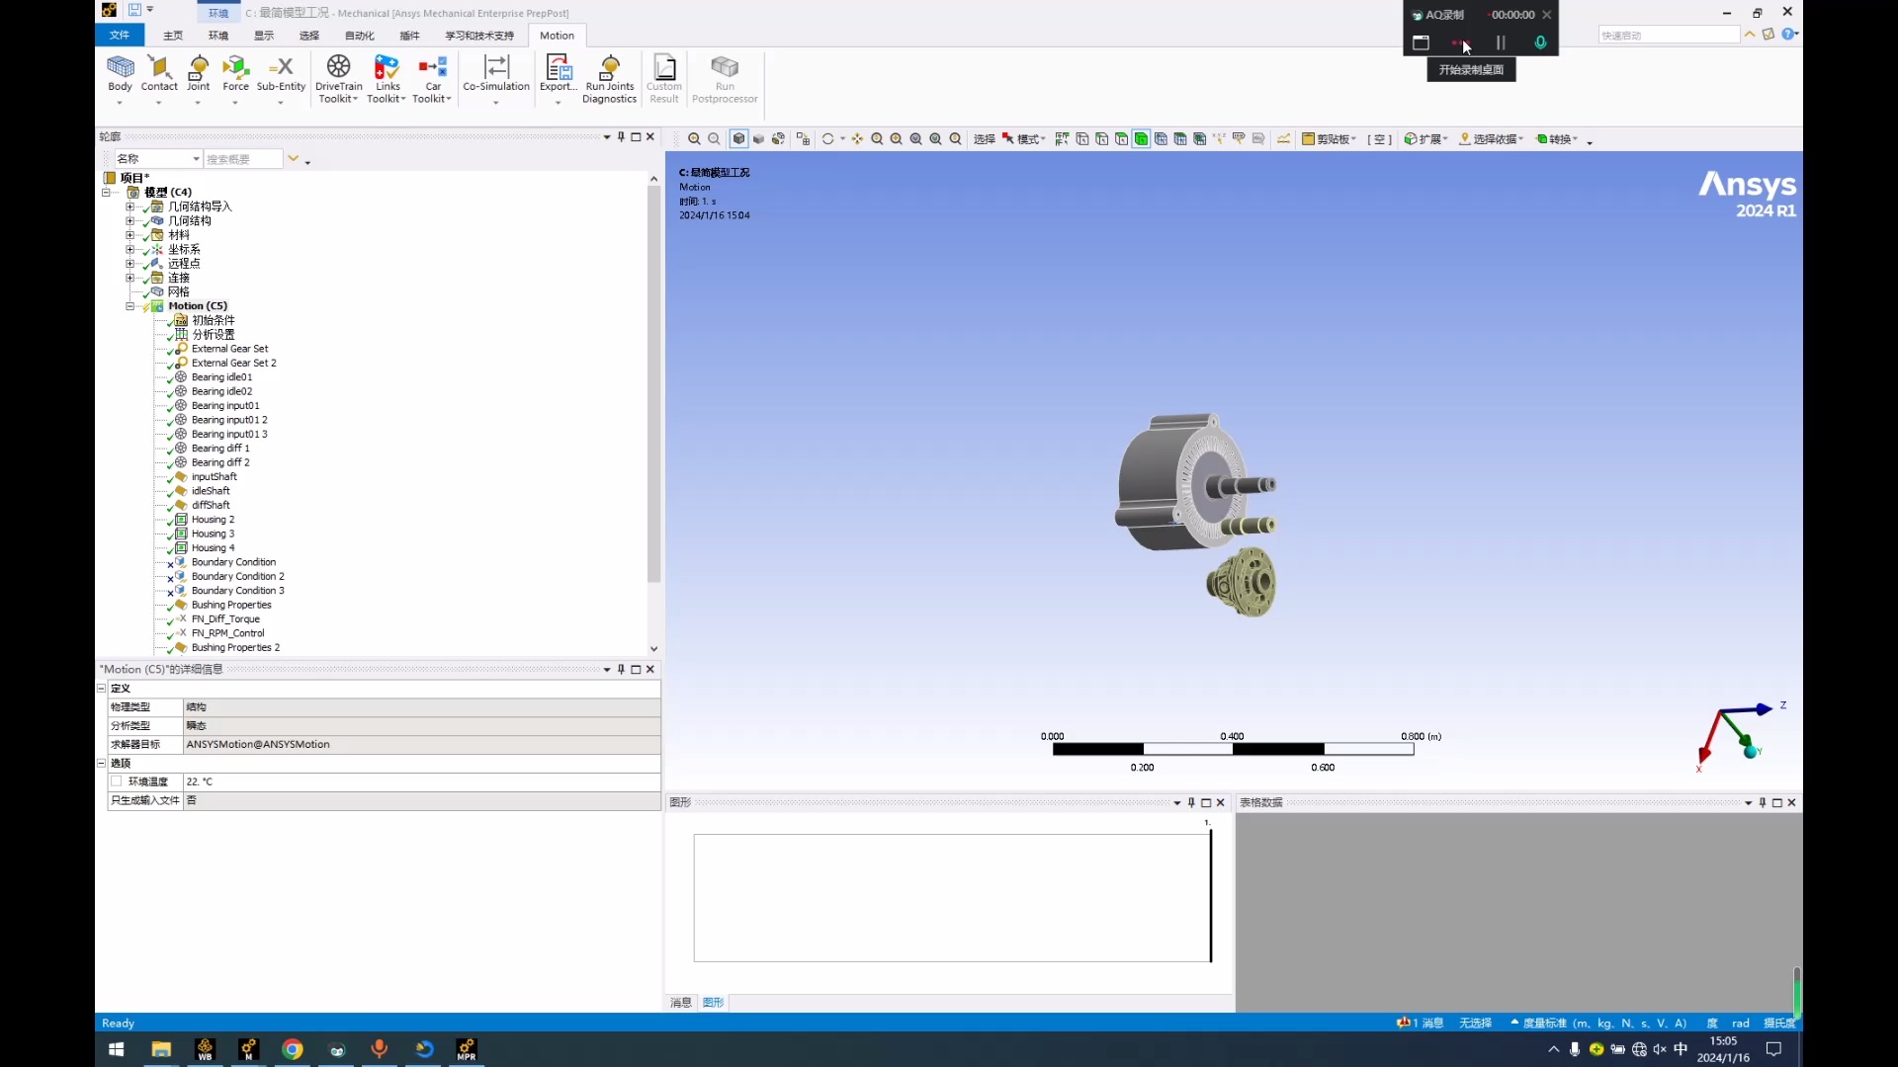Open the 剪贴板 dropdown in toolbar

1356,139
